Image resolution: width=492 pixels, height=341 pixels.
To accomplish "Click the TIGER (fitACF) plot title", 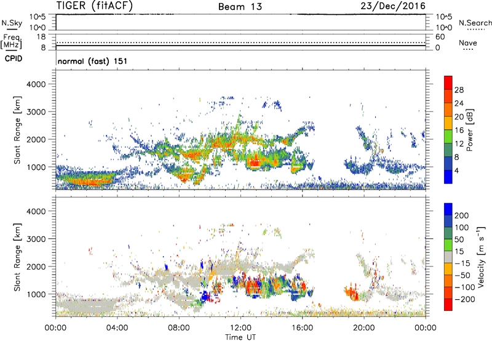I will (95, 6).
